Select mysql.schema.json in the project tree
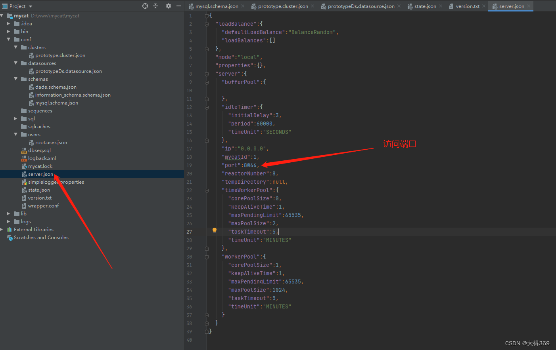 pyautogui.click(x=57, y=103)
